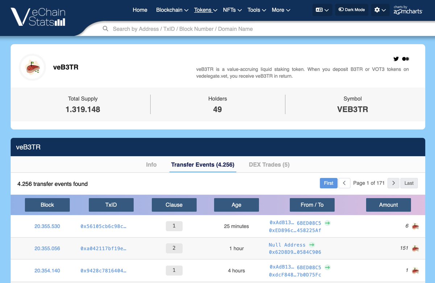Click the '25 minutes' age cell
The width and height of the screenshot is (435, 283).
pyautogui.click(x=236, y=226)
